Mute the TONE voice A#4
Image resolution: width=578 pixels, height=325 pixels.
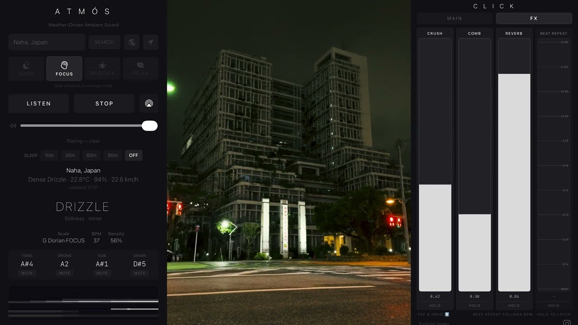pos(27,273)
